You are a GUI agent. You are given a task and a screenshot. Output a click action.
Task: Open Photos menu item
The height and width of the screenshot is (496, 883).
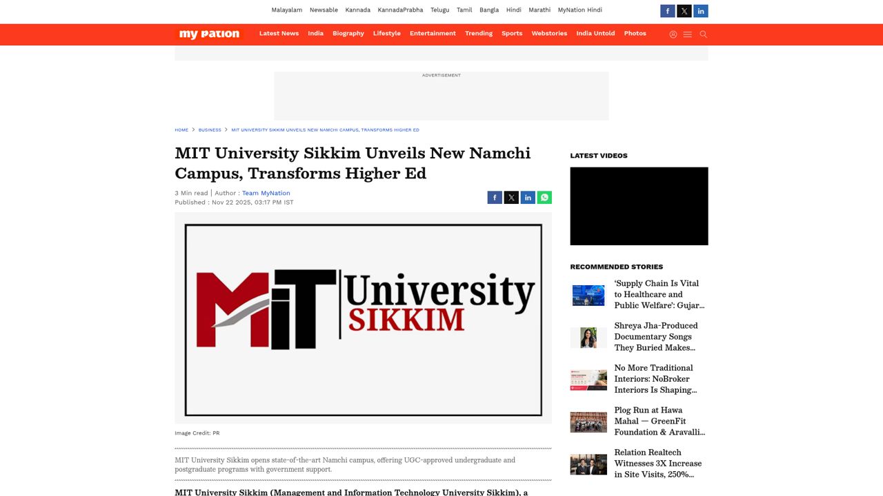coord(635,34)
